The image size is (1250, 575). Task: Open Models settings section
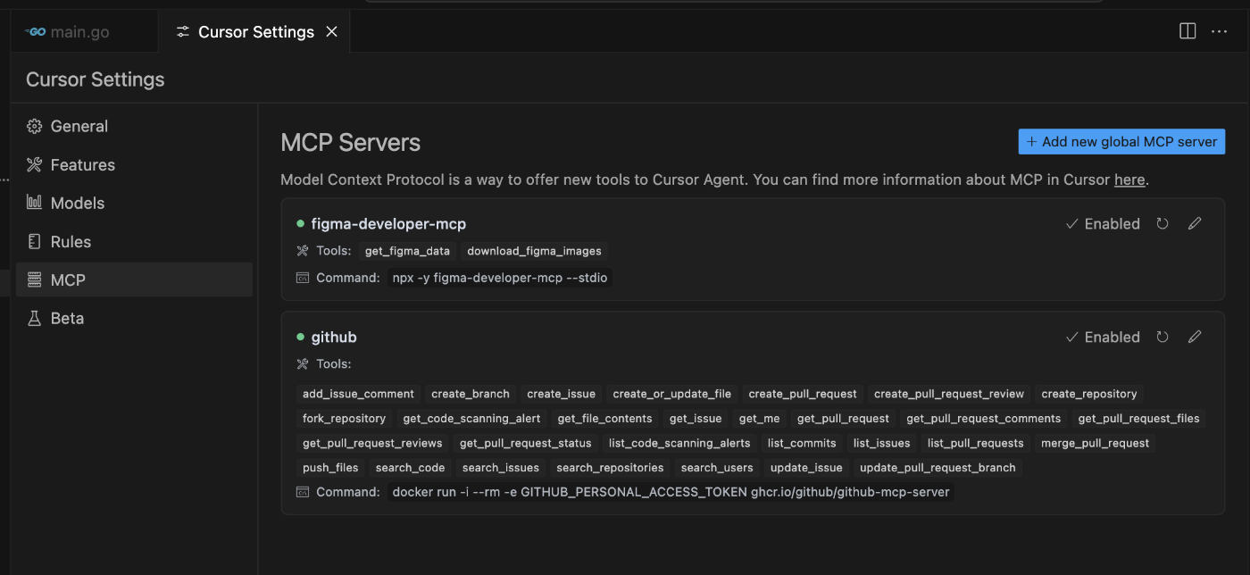tap(134, 204)
